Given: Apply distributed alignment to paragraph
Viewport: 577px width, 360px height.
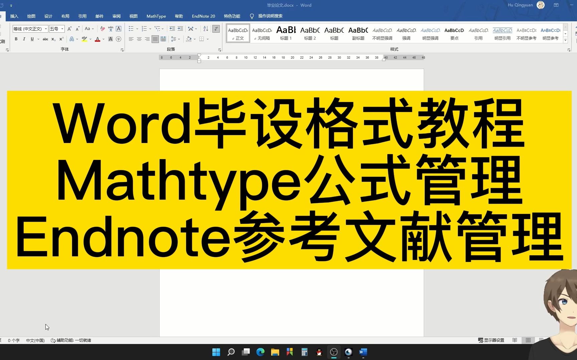Looking at the screenshot, I should pos(163,39).
